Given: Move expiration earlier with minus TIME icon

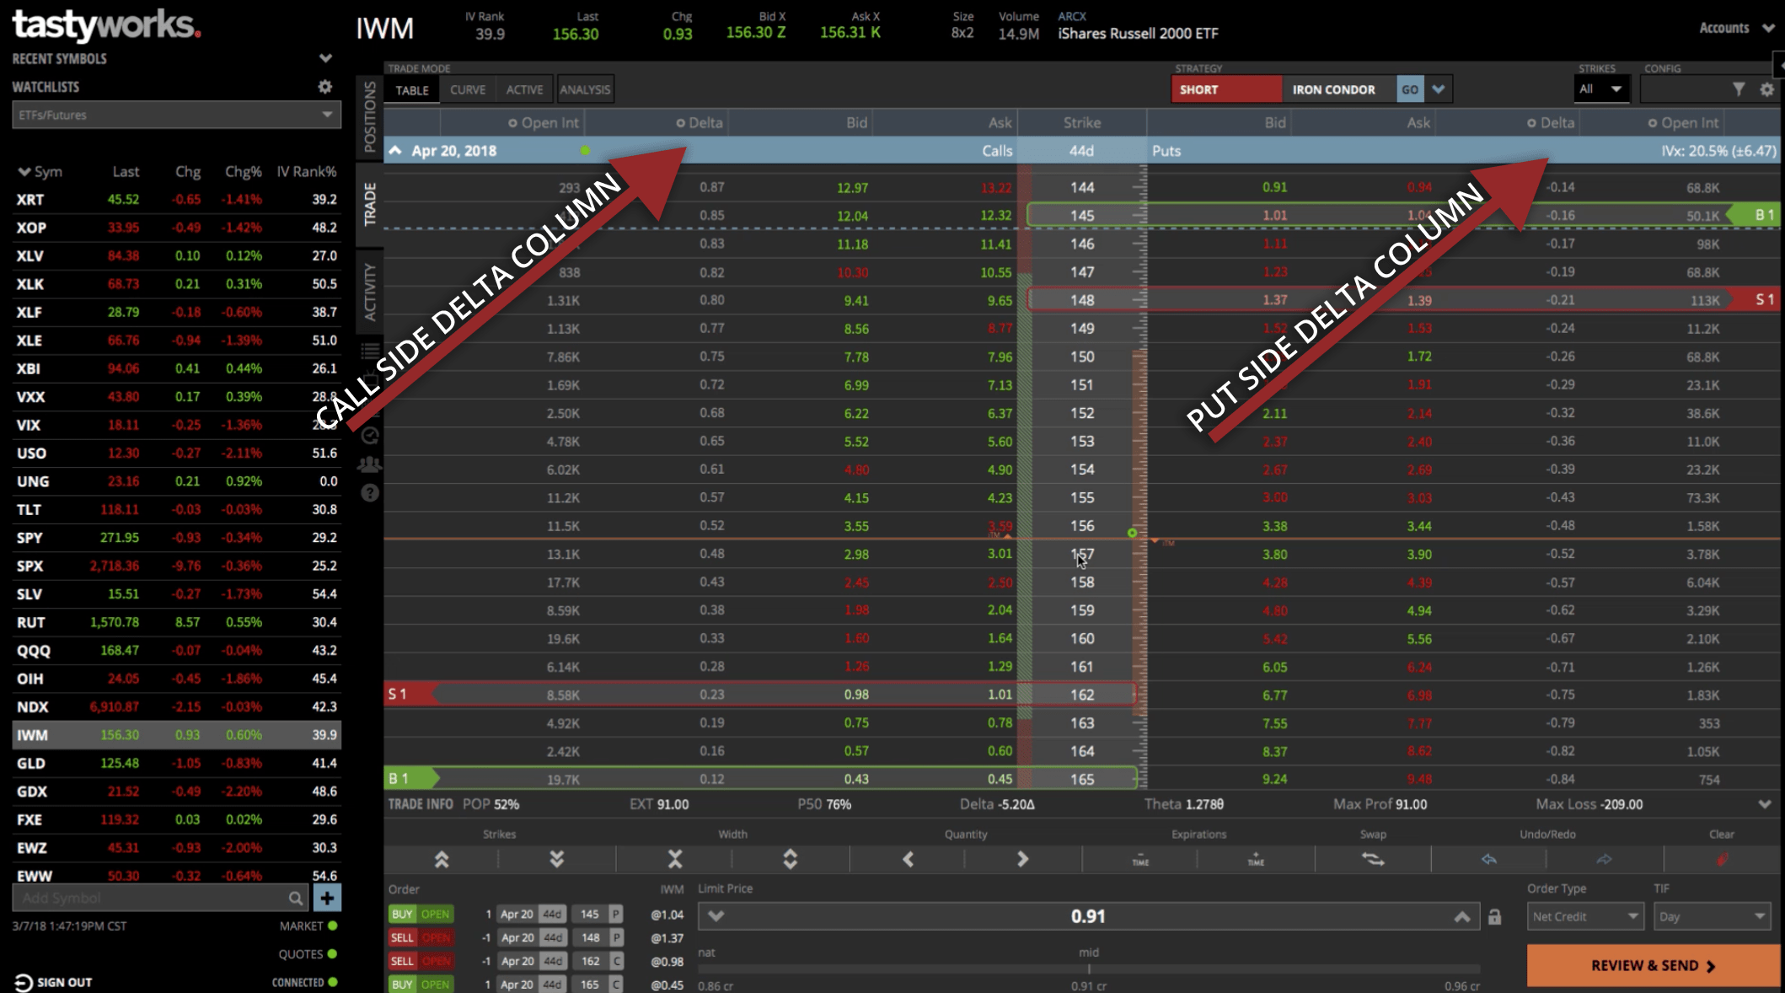Looking at the screenshot, I should 1140,859.
